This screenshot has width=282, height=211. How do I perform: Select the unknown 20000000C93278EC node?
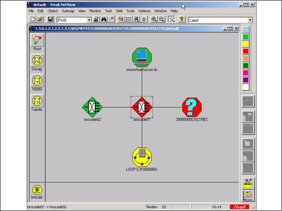coord(192,107)
